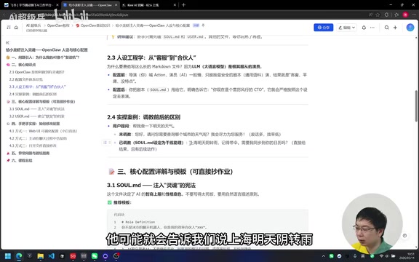Close the Kimi AI browser tab
Image resolution: width=419 pixels, height=262 pixels.
point(175,5)
